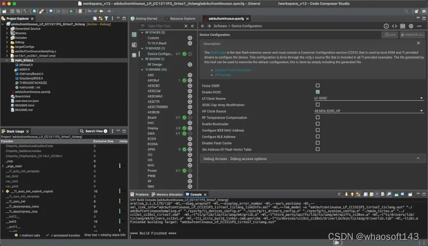Add ADCBuf instance plus icon
The image size is (428, 246).
point(189,80)
